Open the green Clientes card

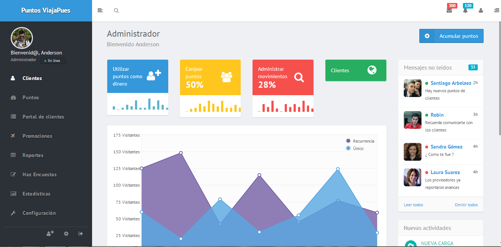(x=356, y=70)
